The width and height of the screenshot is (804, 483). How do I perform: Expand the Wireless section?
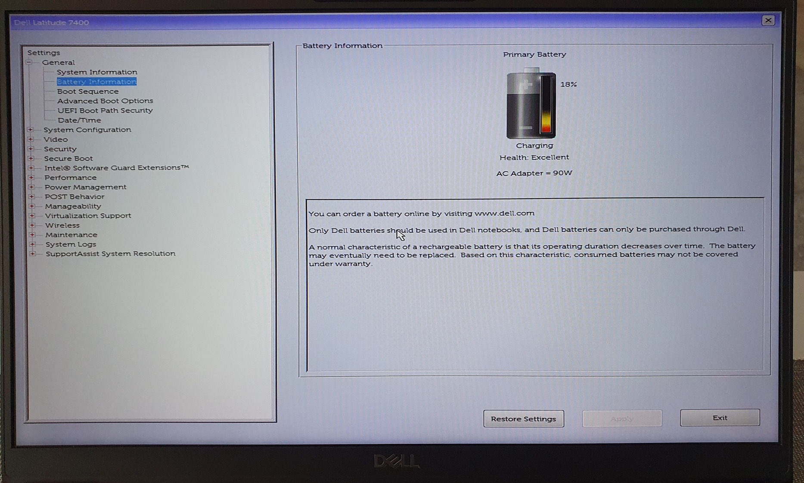pos(32,225)
